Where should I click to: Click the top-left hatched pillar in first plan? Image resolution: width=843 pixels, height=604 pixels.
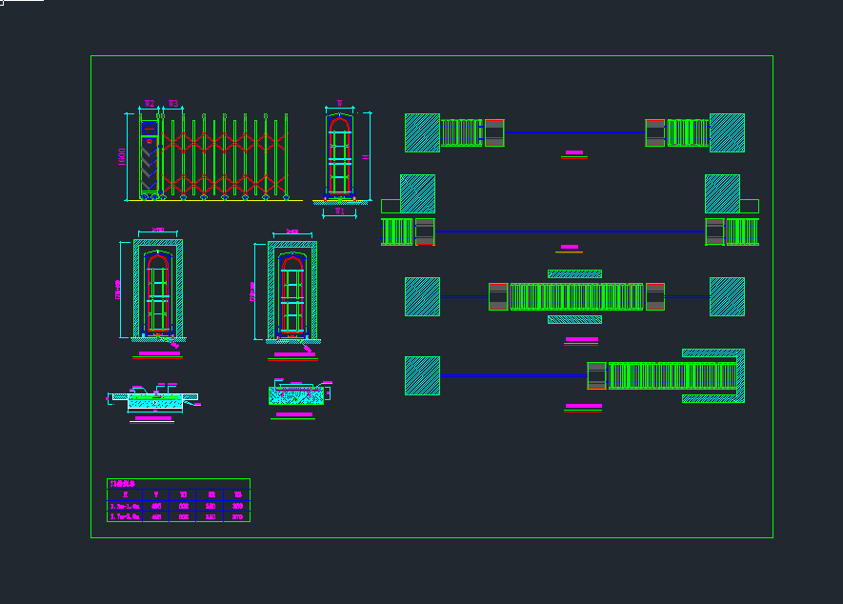(422, 132)
